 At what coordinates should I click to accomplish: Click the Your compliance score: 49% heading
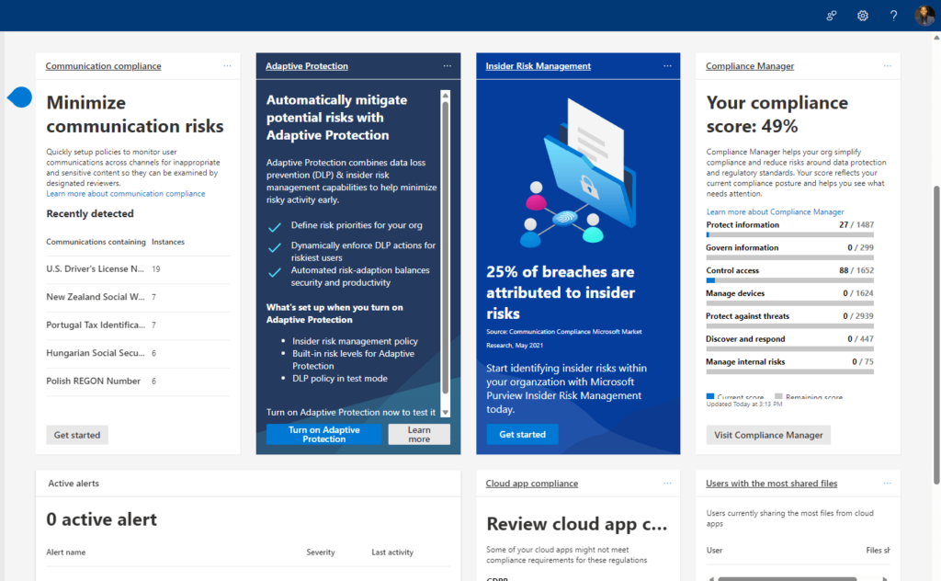[x=777, y=114]
